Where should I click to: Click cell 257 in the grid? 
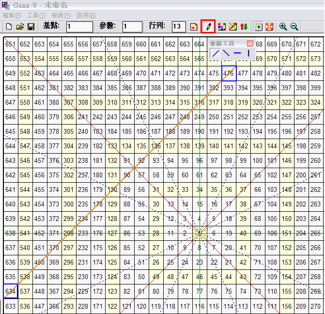(316, 117)
